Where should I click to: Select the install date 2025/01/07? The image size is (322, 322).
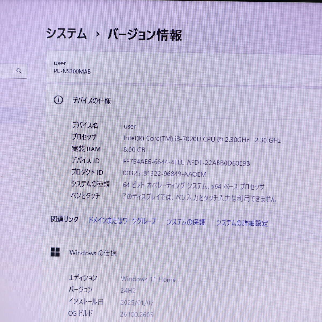click(x=137, y=303)
